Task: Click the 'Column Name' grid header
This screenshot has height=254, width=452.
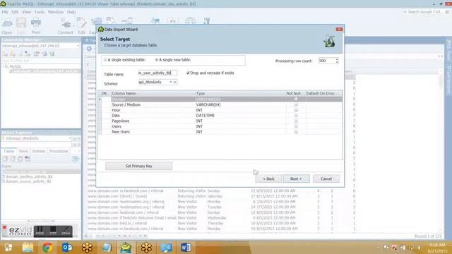Action: (153, 94)
